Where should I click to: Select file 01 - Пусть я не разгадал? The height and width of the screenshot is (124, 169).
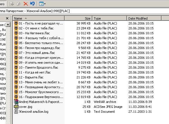click(x=41, y=23)
